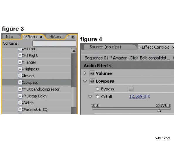Click the Notch effect icon
The height and width of the screenshot is (141, 176).
[20, 103]
